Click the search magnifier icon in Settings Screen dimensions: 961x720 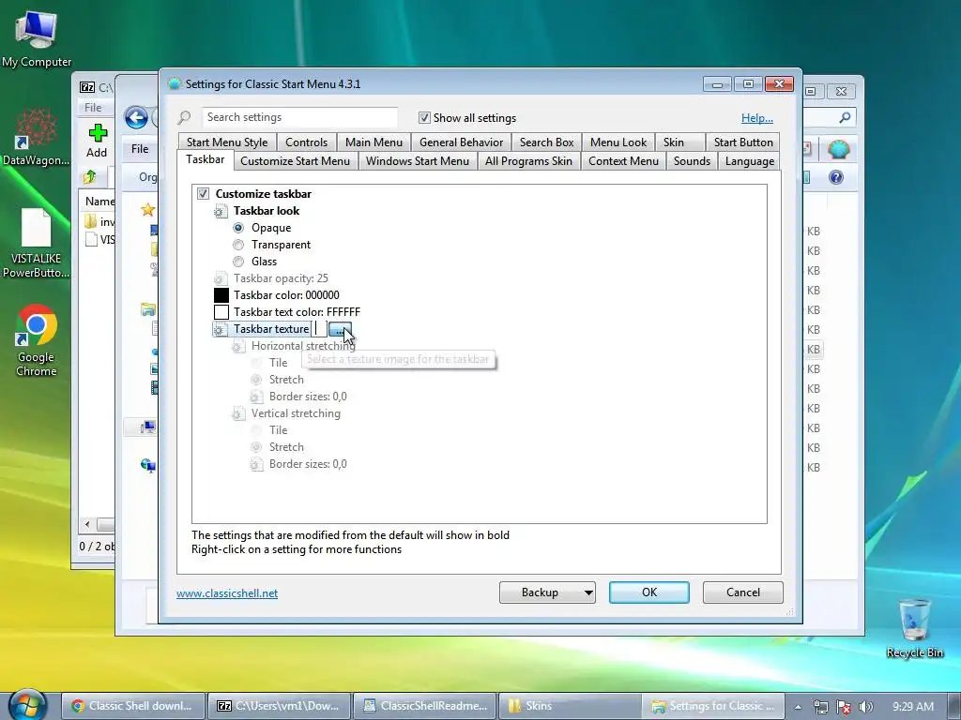click(185, 117)
